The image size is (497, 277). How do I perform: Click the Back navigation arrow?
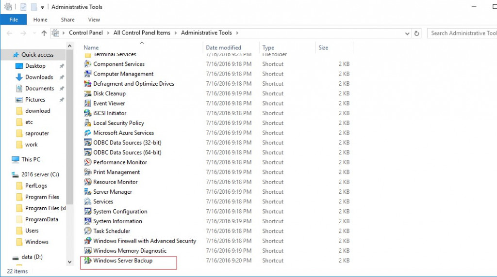pos(10,33)
